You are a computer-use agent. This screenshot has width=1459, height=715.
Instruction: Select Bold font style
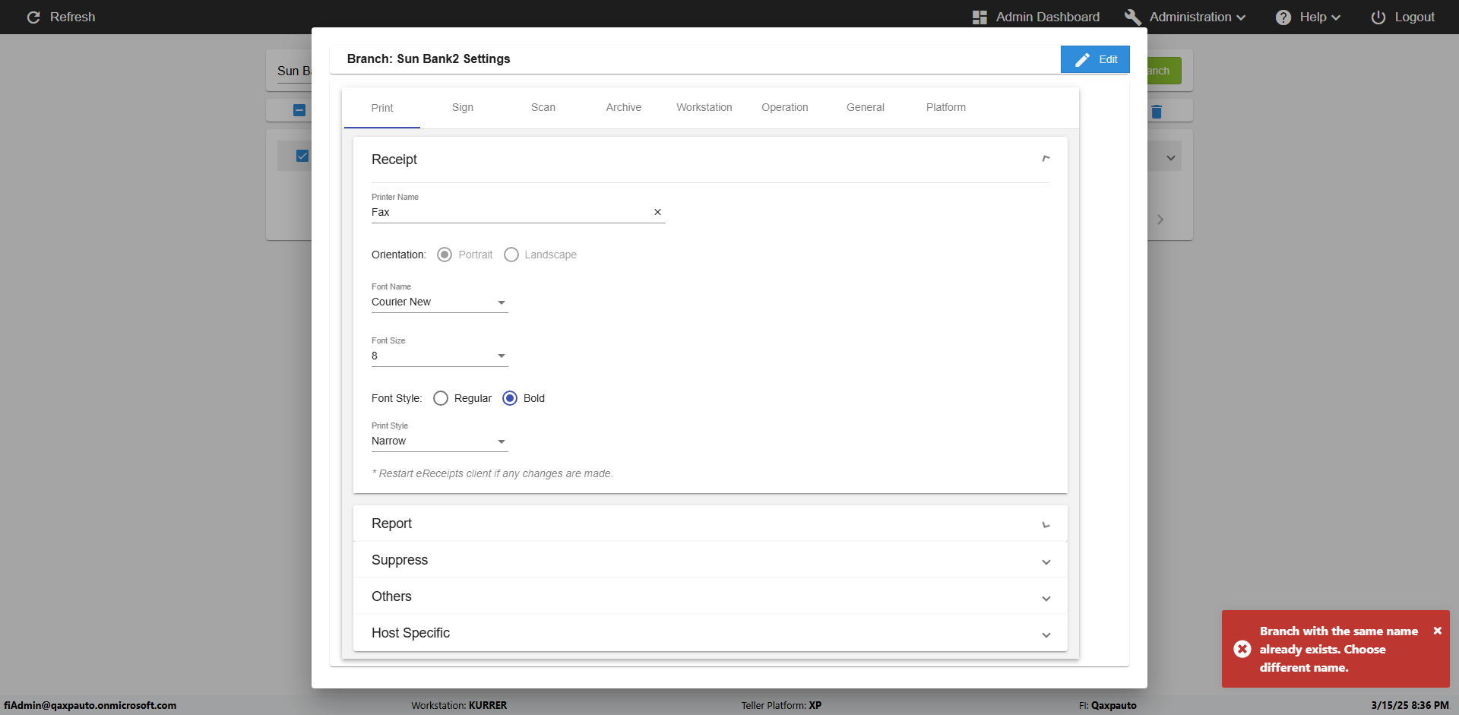[510, 398]
